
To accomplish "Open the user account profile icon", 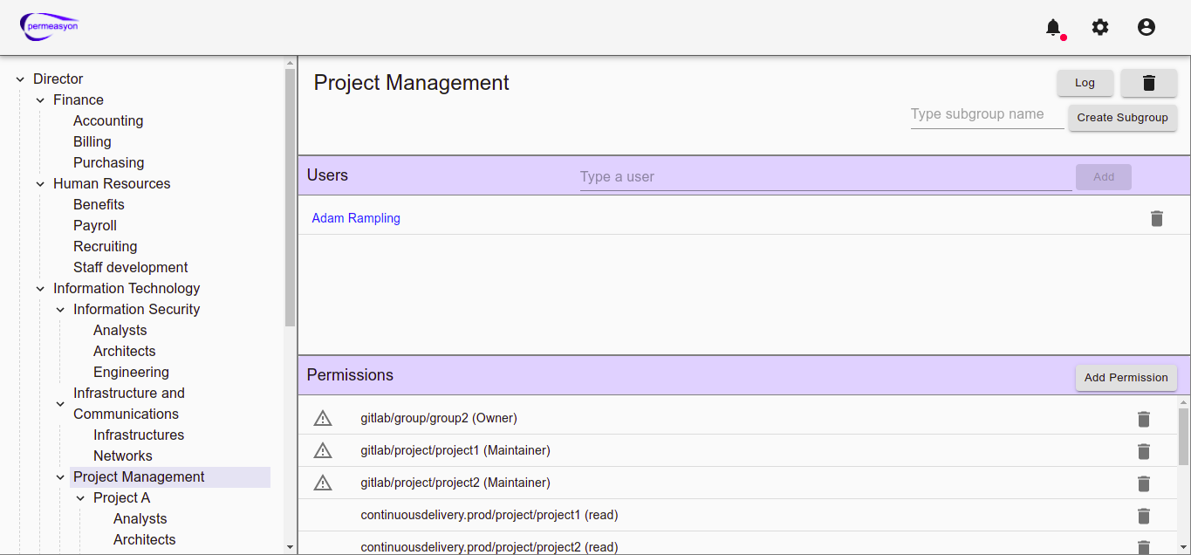I will [1147, 27].
